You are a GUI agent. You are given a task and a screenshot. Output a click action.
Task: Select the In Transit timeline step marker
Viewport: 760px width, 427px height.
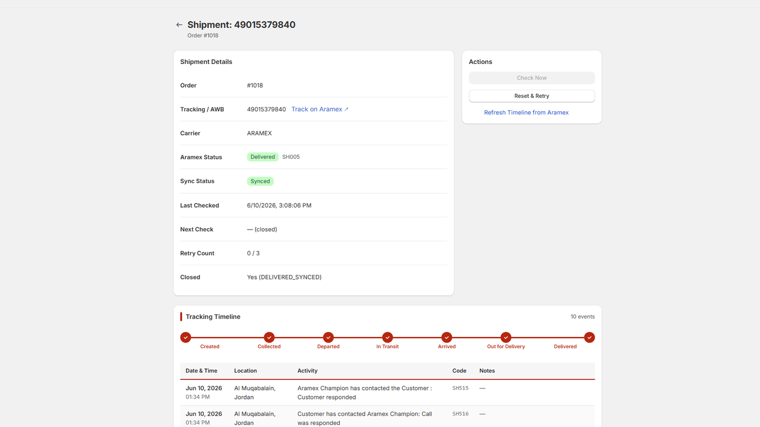click(x=388, y=337)
